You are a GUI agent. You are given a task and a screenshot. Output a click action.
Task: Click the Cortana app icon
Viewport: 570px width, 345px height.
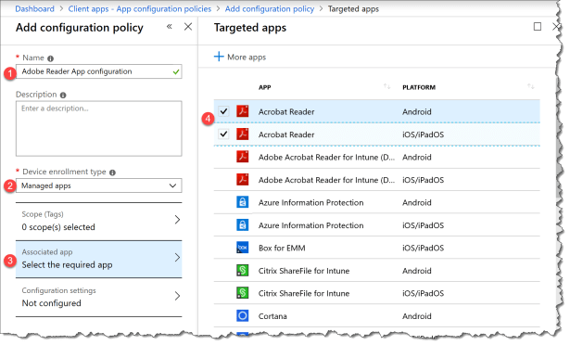coord(243,315)
